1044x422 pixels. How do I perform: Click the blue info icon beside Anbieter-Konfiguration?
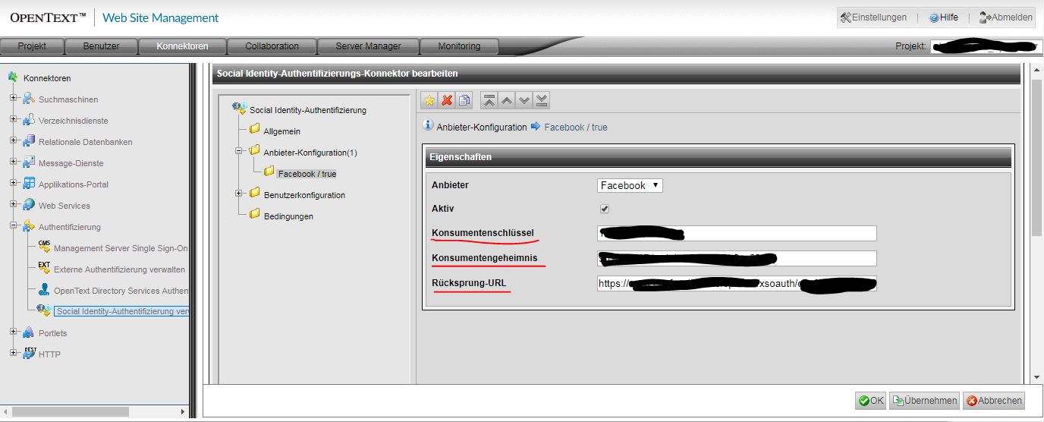pos(429,126)
